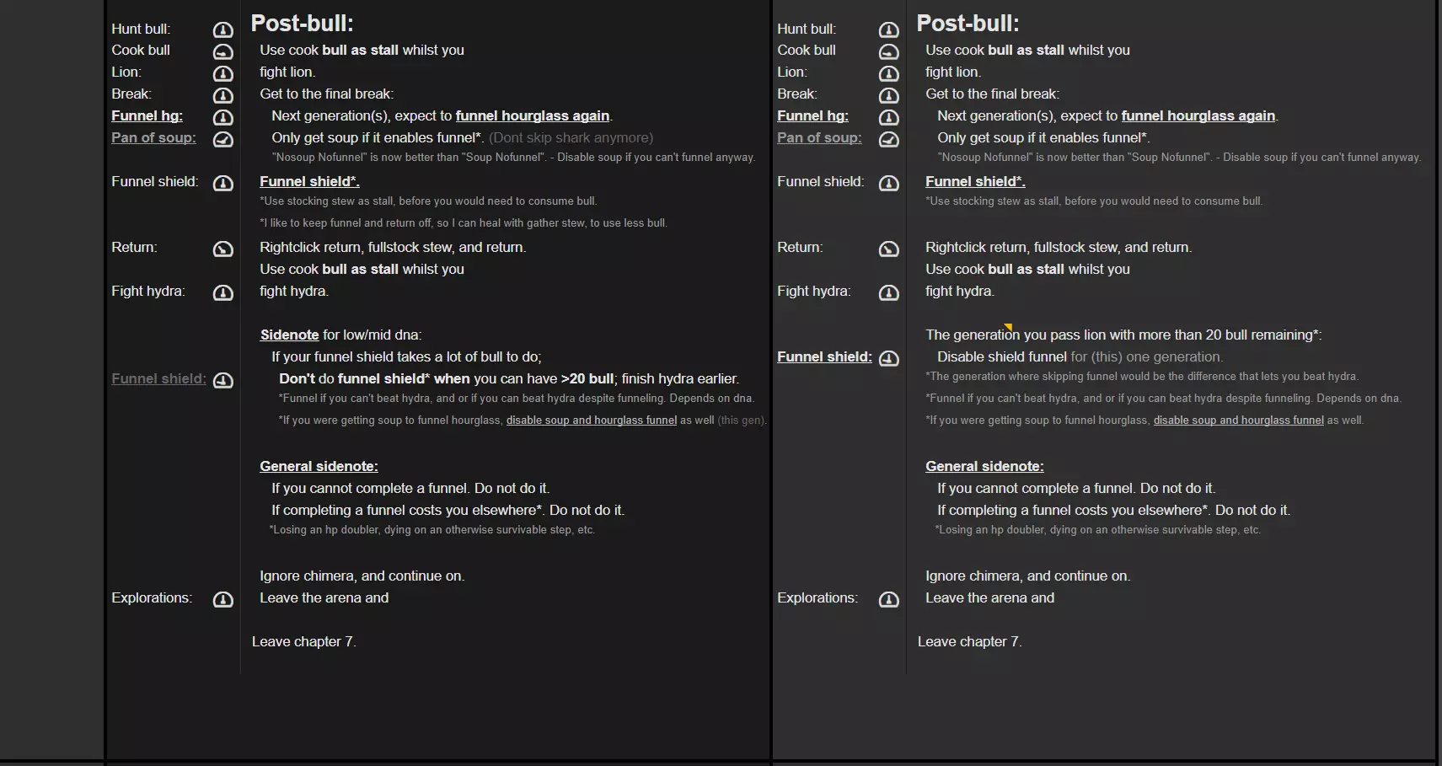Image resolution: width=1442 pixels, height=766 pixels.
Task: Click the Break gauge icon in the right guide
Action: click(888, 96)
